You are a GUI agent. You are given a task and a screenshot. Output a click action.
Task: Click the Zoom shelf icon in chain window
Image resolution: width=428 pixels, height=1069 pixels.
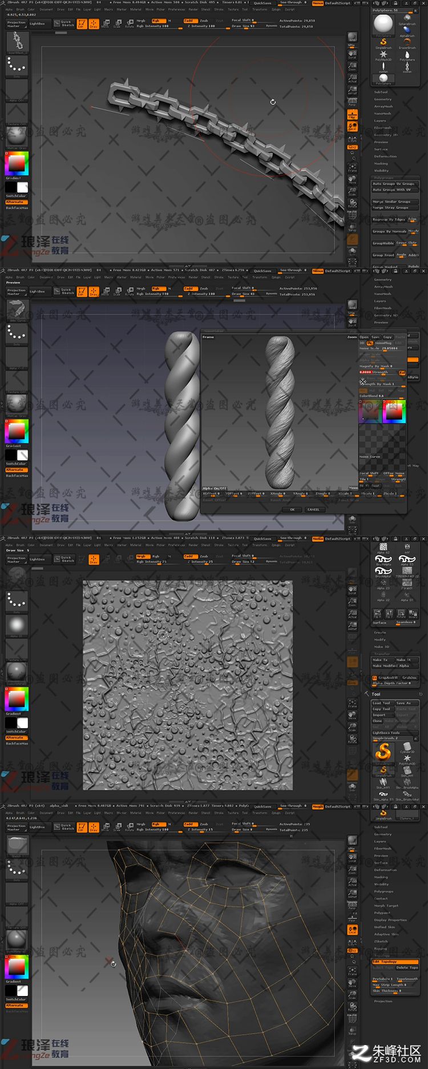(352, 66)
